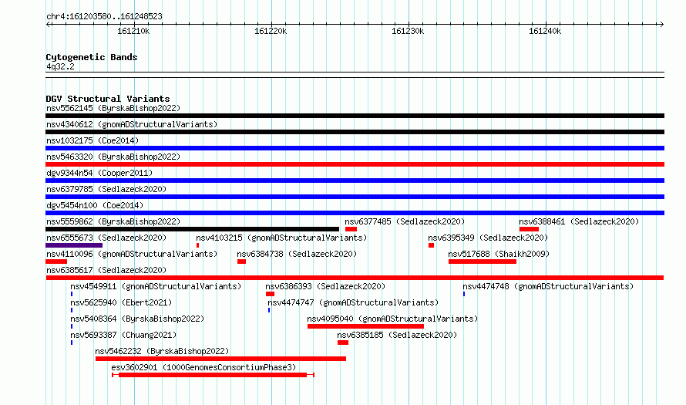The width and height of the screenshot is (686, 405).
Task: Open nsv6385617 (Sedlazeck2020) label
Action: pyautogui.click(x=106, y=270)
